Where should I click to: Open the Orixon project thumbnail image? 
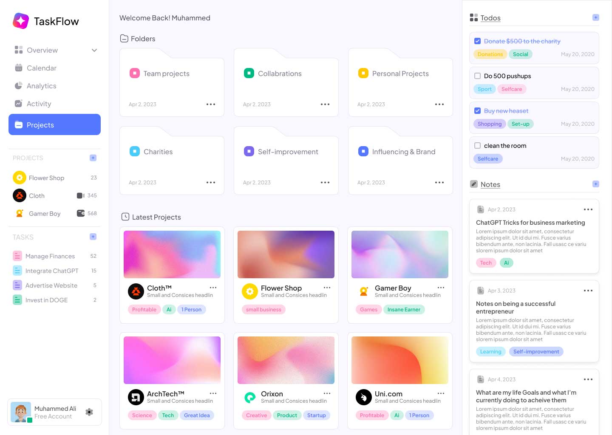point(286,360)
